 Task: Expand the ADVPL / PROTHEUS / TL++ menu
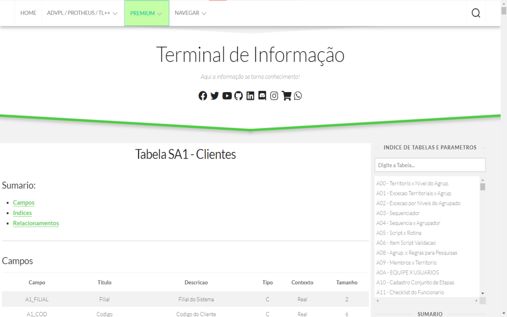(x=79, y=13)
